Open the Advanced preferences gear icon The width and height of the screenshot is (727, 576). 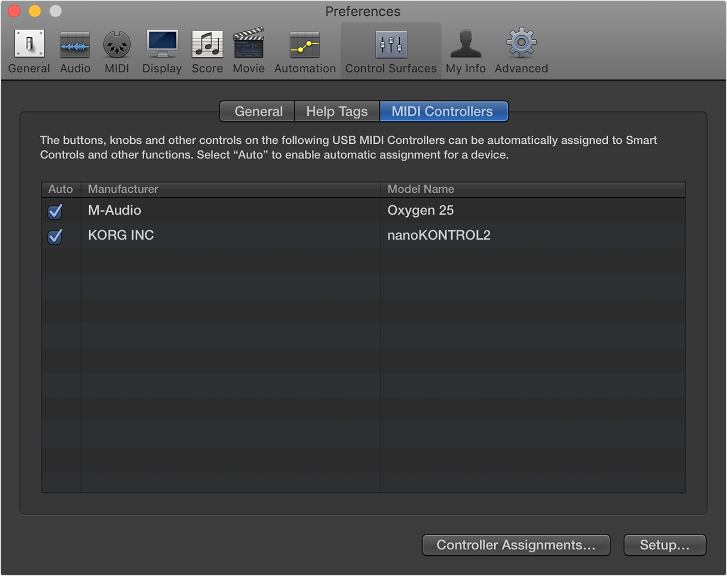click(x=521, y=43)
